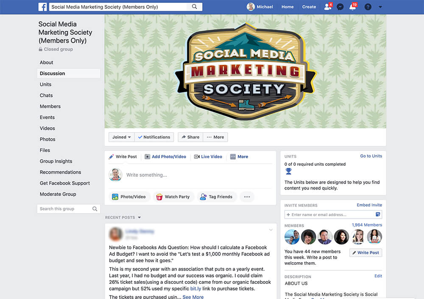Click the Photo/Video composer button
424x299 pixels.
tap(129, 197)
